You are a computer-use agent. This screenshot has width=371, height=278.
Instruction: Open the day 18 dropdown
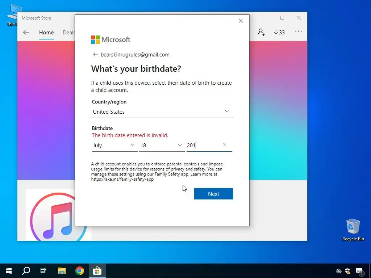click(x=162, y=145)
